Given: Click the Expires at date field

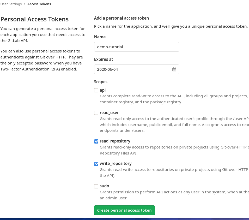Looking at the screenshot, I should (x=137, y=69).
